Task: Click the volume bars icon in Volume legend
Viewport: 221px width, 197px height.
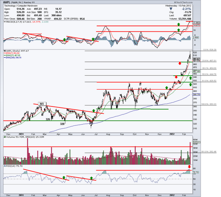Action: [x=5, y=137]
